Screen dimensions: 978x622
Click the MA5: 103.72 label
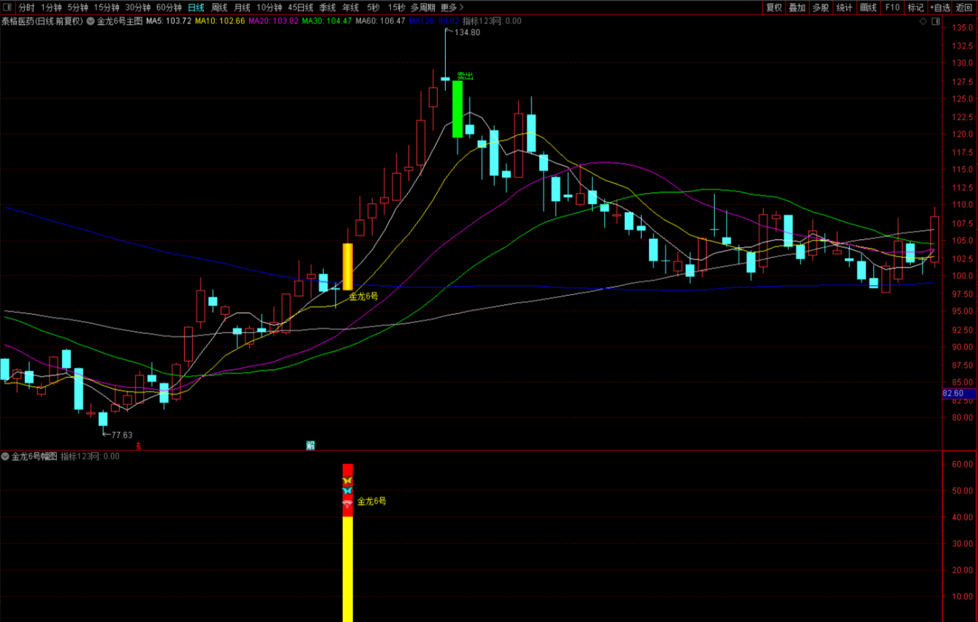(169, 21)
